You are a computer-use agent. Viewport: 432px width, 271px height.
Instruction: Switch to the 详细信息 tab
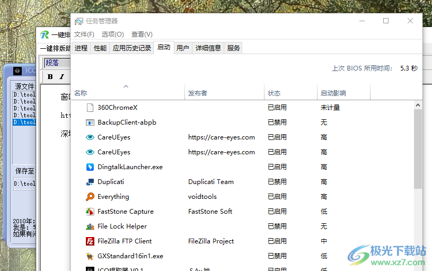[208, 48]
